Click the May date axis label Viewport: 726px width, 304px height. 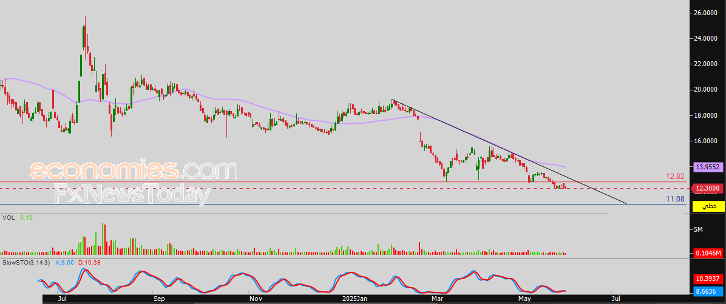coord(524,299)
